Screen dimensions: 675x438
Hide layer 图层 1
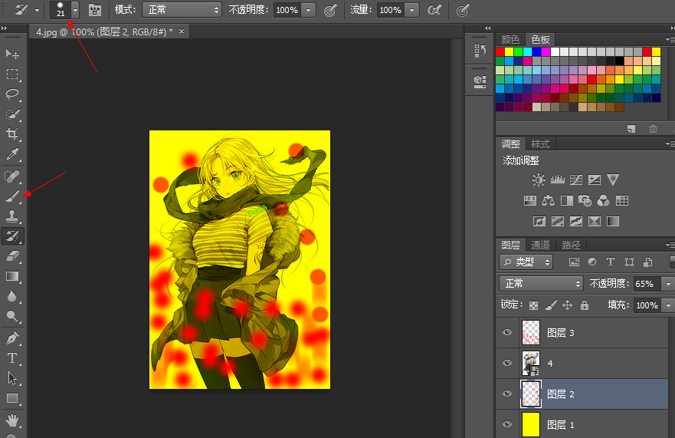pyautogui.click(x=507, y=424)
